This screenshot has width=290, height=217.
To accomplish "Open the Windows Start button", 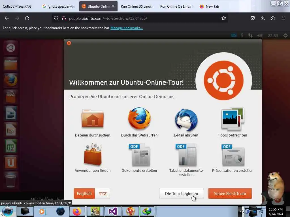I will tap(8, 211).
